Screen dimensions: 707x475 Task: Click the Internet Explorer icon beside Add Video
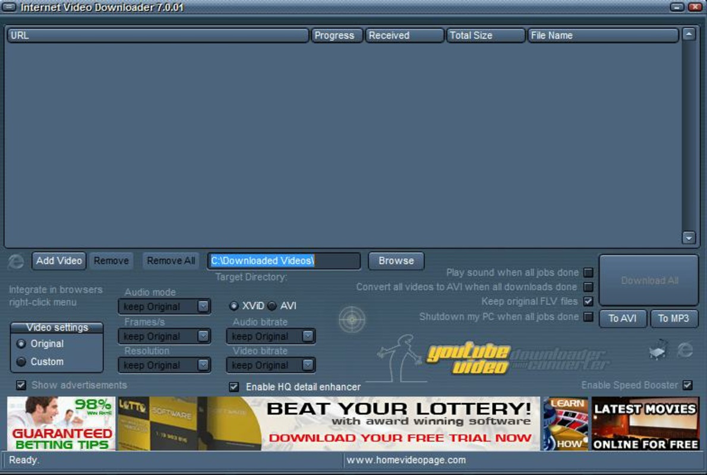coord(16,261)
